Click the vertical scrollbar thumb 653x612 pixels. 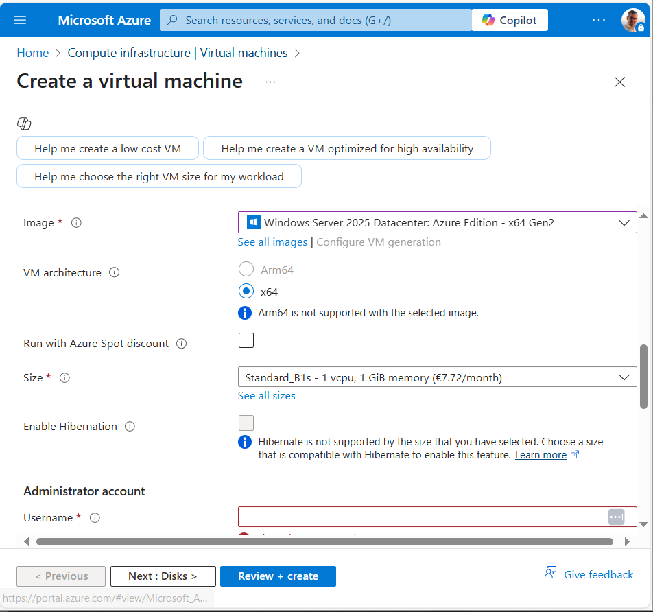[x=643, y=377]
